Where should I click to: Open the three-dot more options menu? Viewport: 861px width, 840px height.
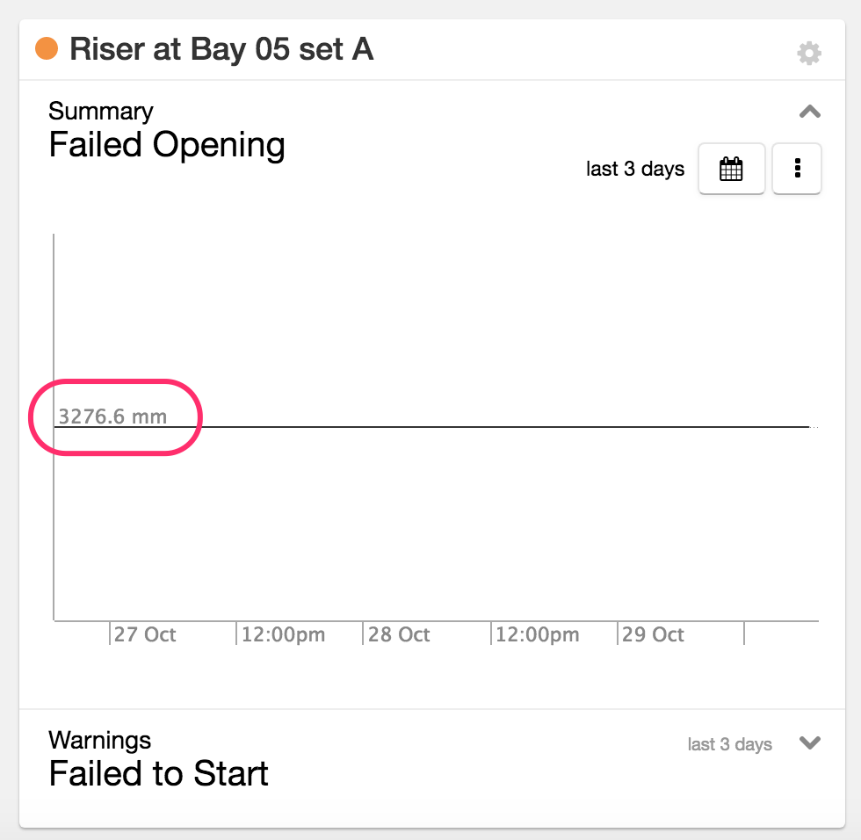pos(797,169)
